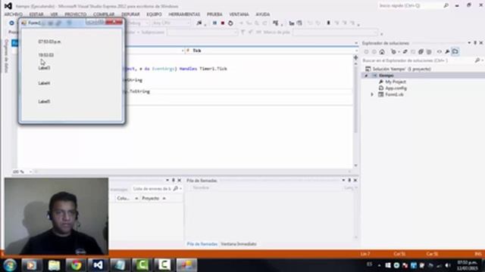Click the App.config item icon
Image resolution: width=485 pixels, height=272 pixels.
point(380,88)
